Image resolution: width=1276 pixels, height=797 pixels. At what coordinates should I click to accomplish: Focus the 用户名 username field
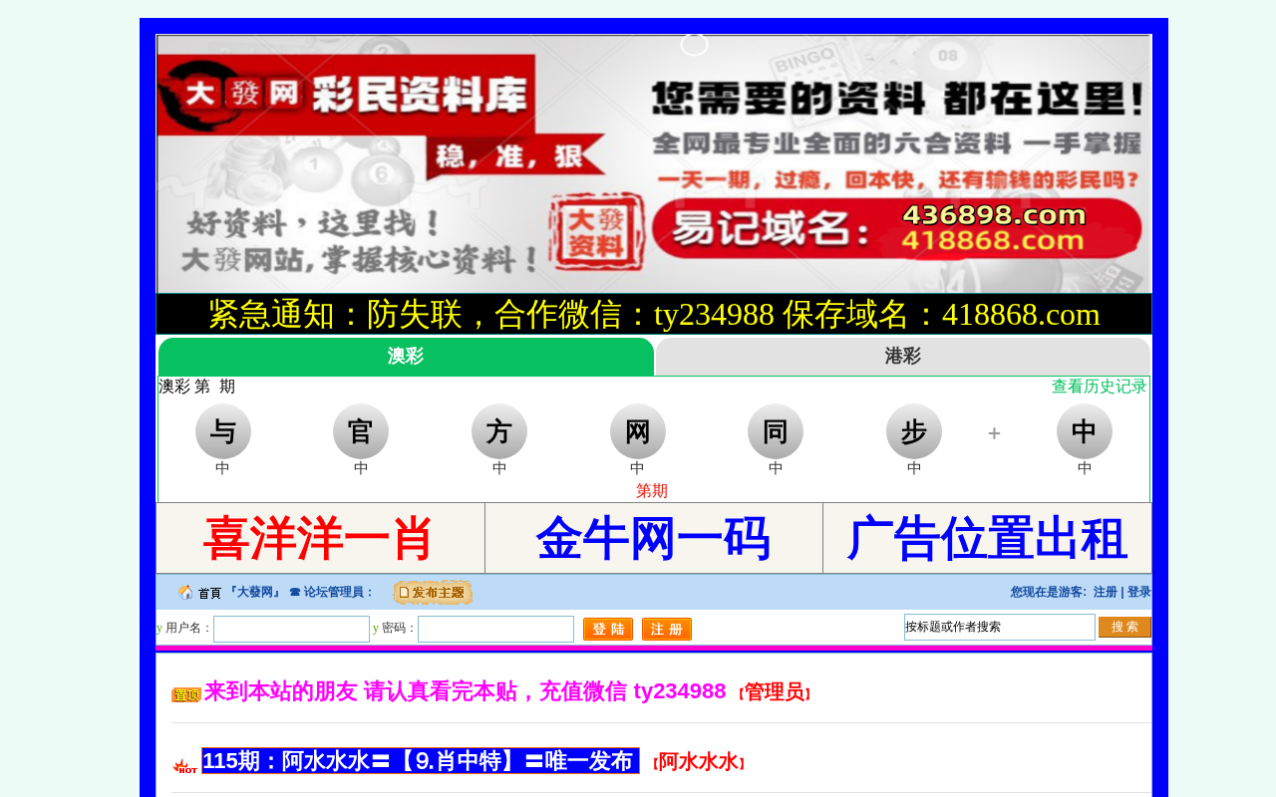tap(291, 629)
